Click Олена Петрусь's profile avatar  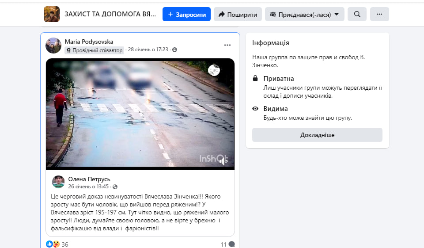point(58,182)
